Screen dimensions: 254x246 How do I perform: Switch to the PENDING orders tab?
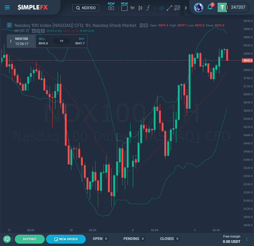click(134, 239)
